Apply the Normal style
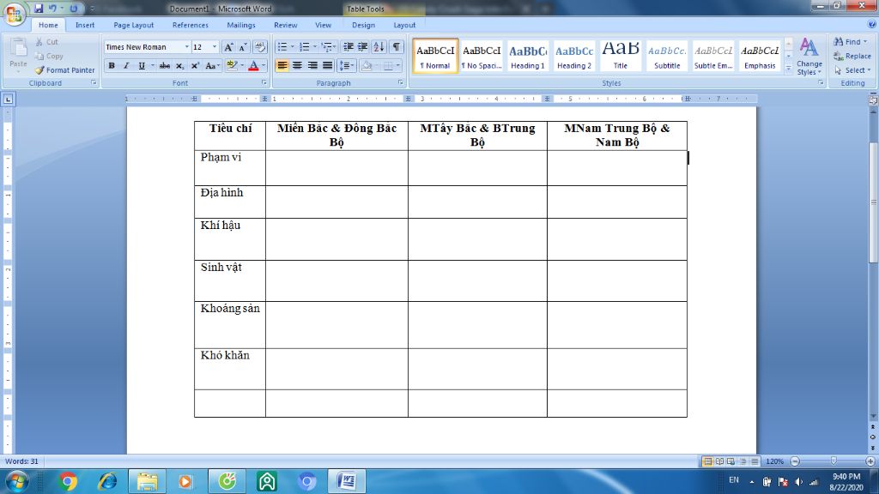 point(435,56)
